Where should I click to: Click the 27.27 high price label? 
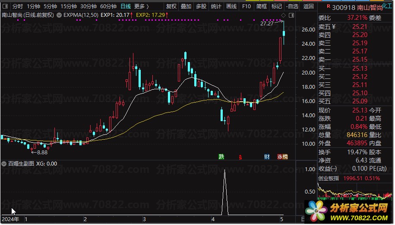pos(267,24)
